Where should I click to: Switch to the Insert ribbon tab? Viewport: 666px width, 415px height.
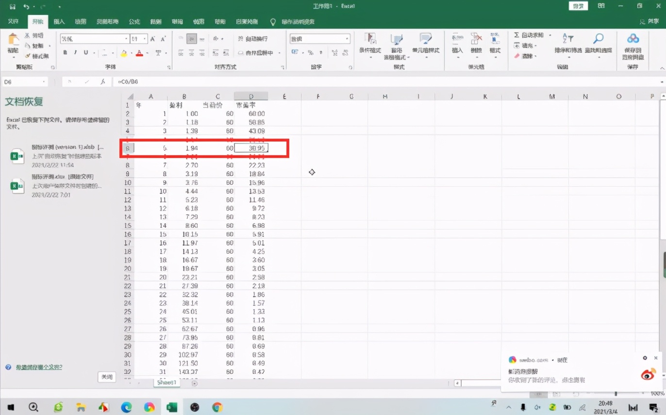pos(59,22)
